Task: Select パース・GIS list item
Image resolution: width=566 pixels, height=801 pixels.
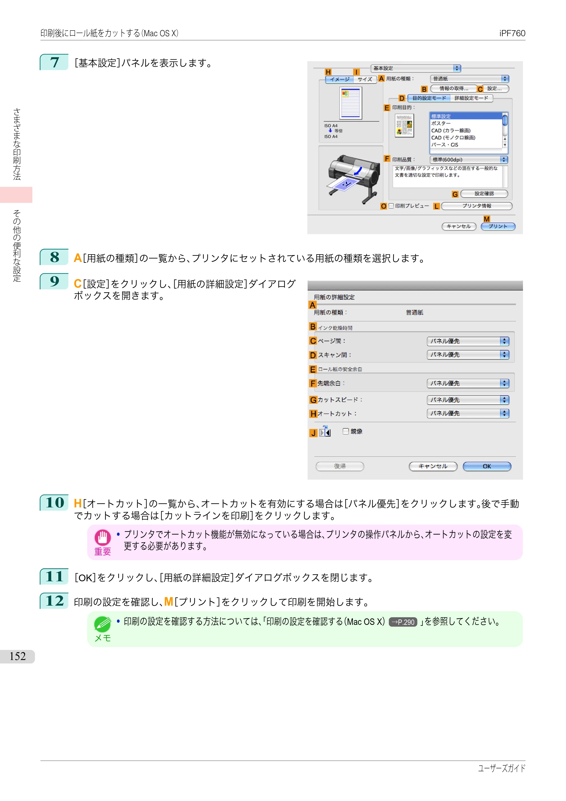Action: [466, 145]
